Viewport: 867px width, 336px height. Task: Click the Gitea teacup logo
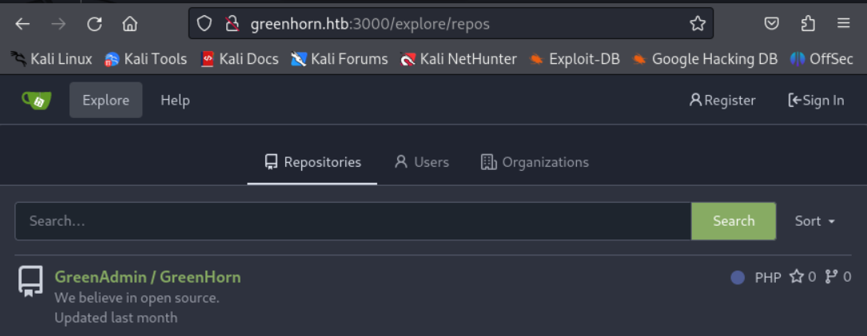tap(36, 100)
